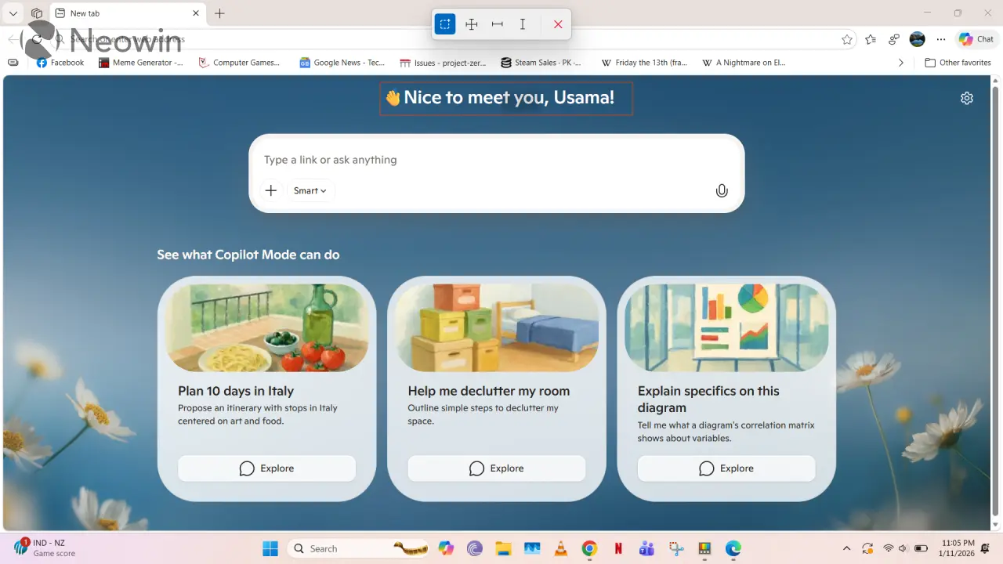
Task: Open Google Chrome from the taskbar
Action: [x=589, y=548]
